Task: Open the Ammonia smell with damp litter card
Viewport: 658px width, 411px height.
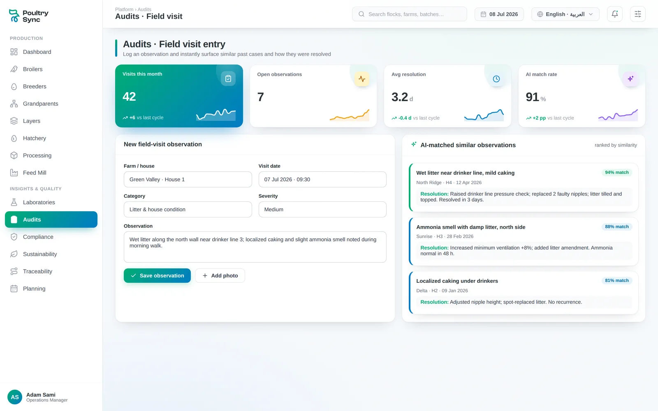Action: [x=524, y=241]
